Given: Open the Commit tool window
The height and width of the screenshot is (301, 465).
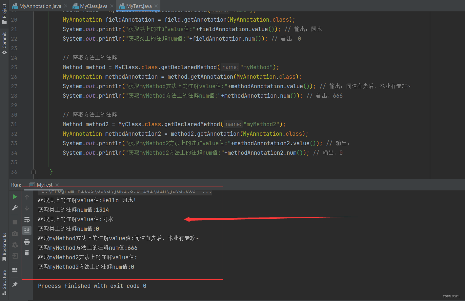Looking at the screenshot, I should tap(4, 43).
